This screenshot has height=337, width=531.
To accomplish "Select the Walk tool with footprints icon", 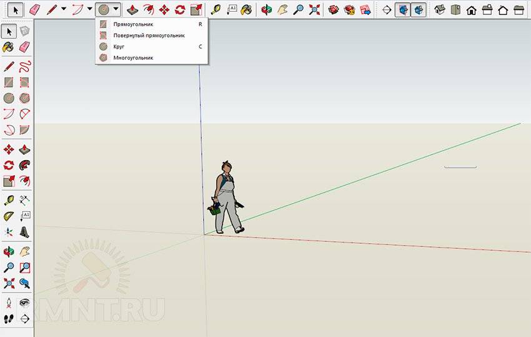I will pyautogui.click(x=9, y=318).
